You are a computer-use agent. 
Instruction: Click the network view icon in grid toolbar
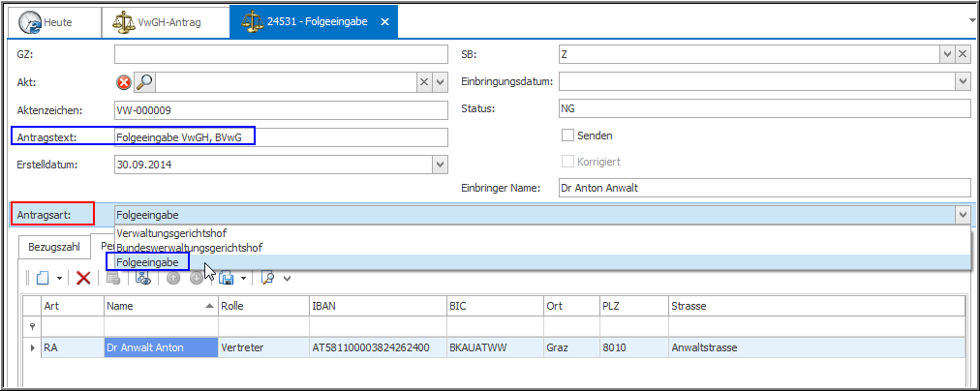click(x=143, y=278)
